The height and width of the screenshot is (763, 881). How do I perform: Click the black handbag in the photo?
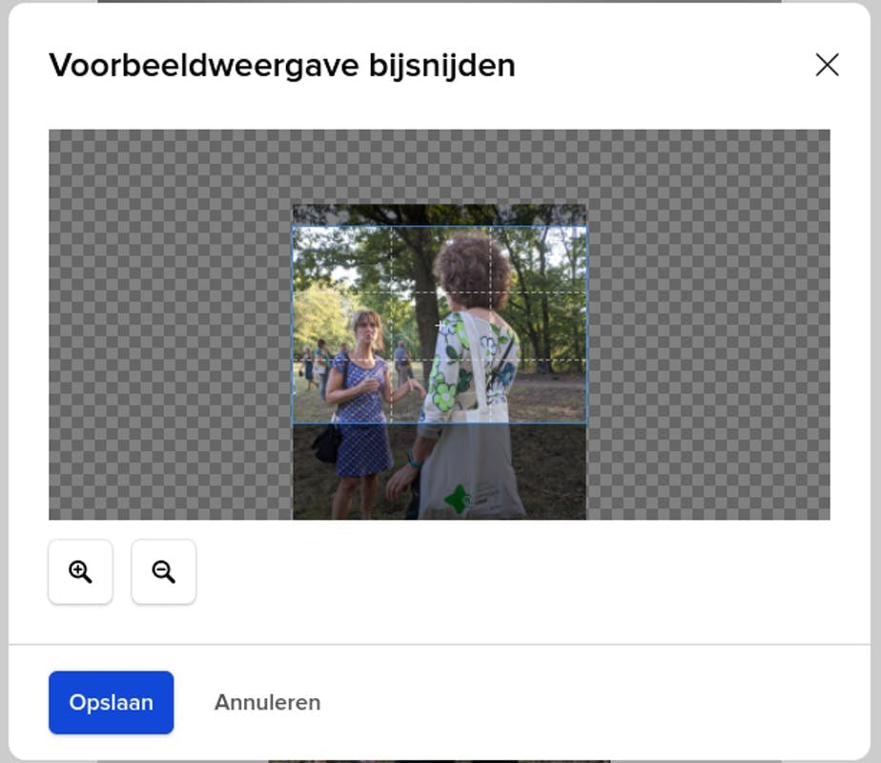click(327, 443)
